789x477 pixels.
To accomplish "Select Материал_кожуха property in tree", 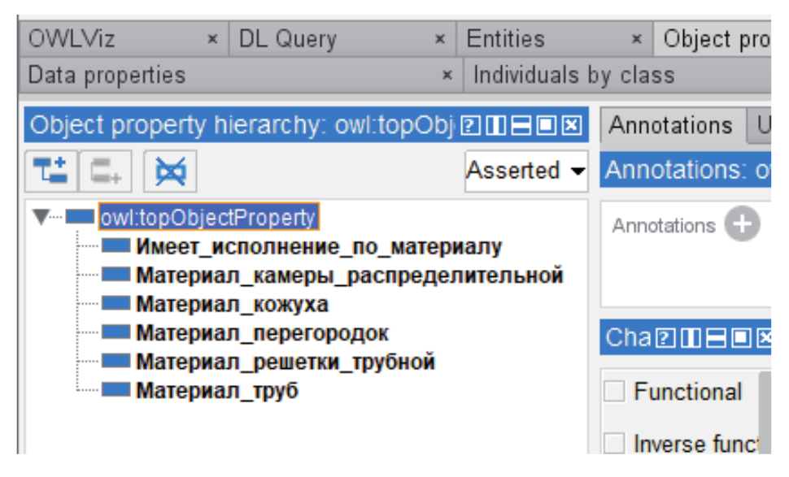I will (232, 305).
